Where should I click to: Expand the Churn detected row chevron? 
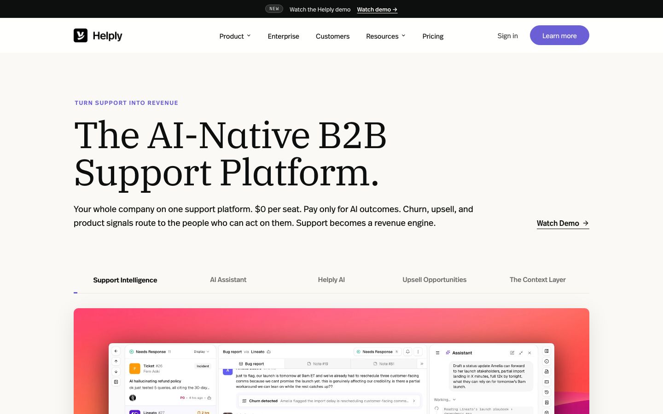click(x=414, y=401)
